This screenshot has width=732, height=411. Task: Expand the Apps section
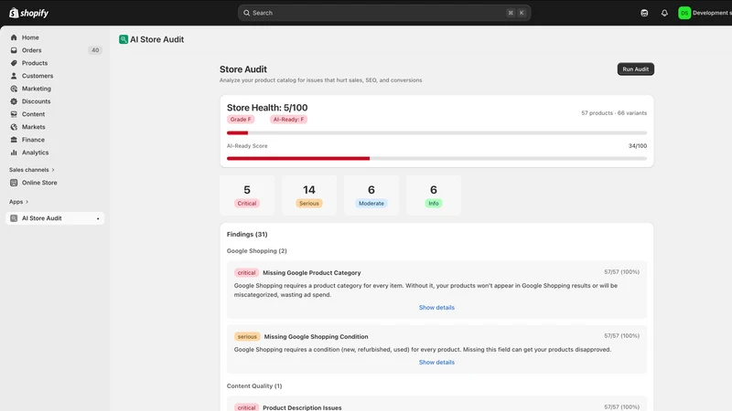(x=18, y=202)
